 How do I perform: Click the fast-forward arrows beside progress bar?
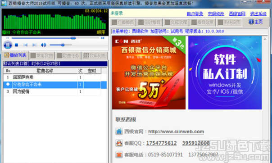[103, 38]
